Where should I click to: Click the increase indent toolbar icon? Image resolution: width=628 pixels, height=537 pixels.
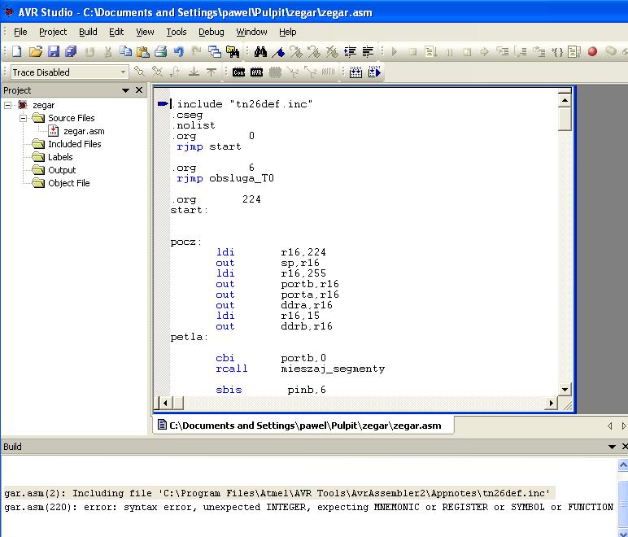[350, 51]
